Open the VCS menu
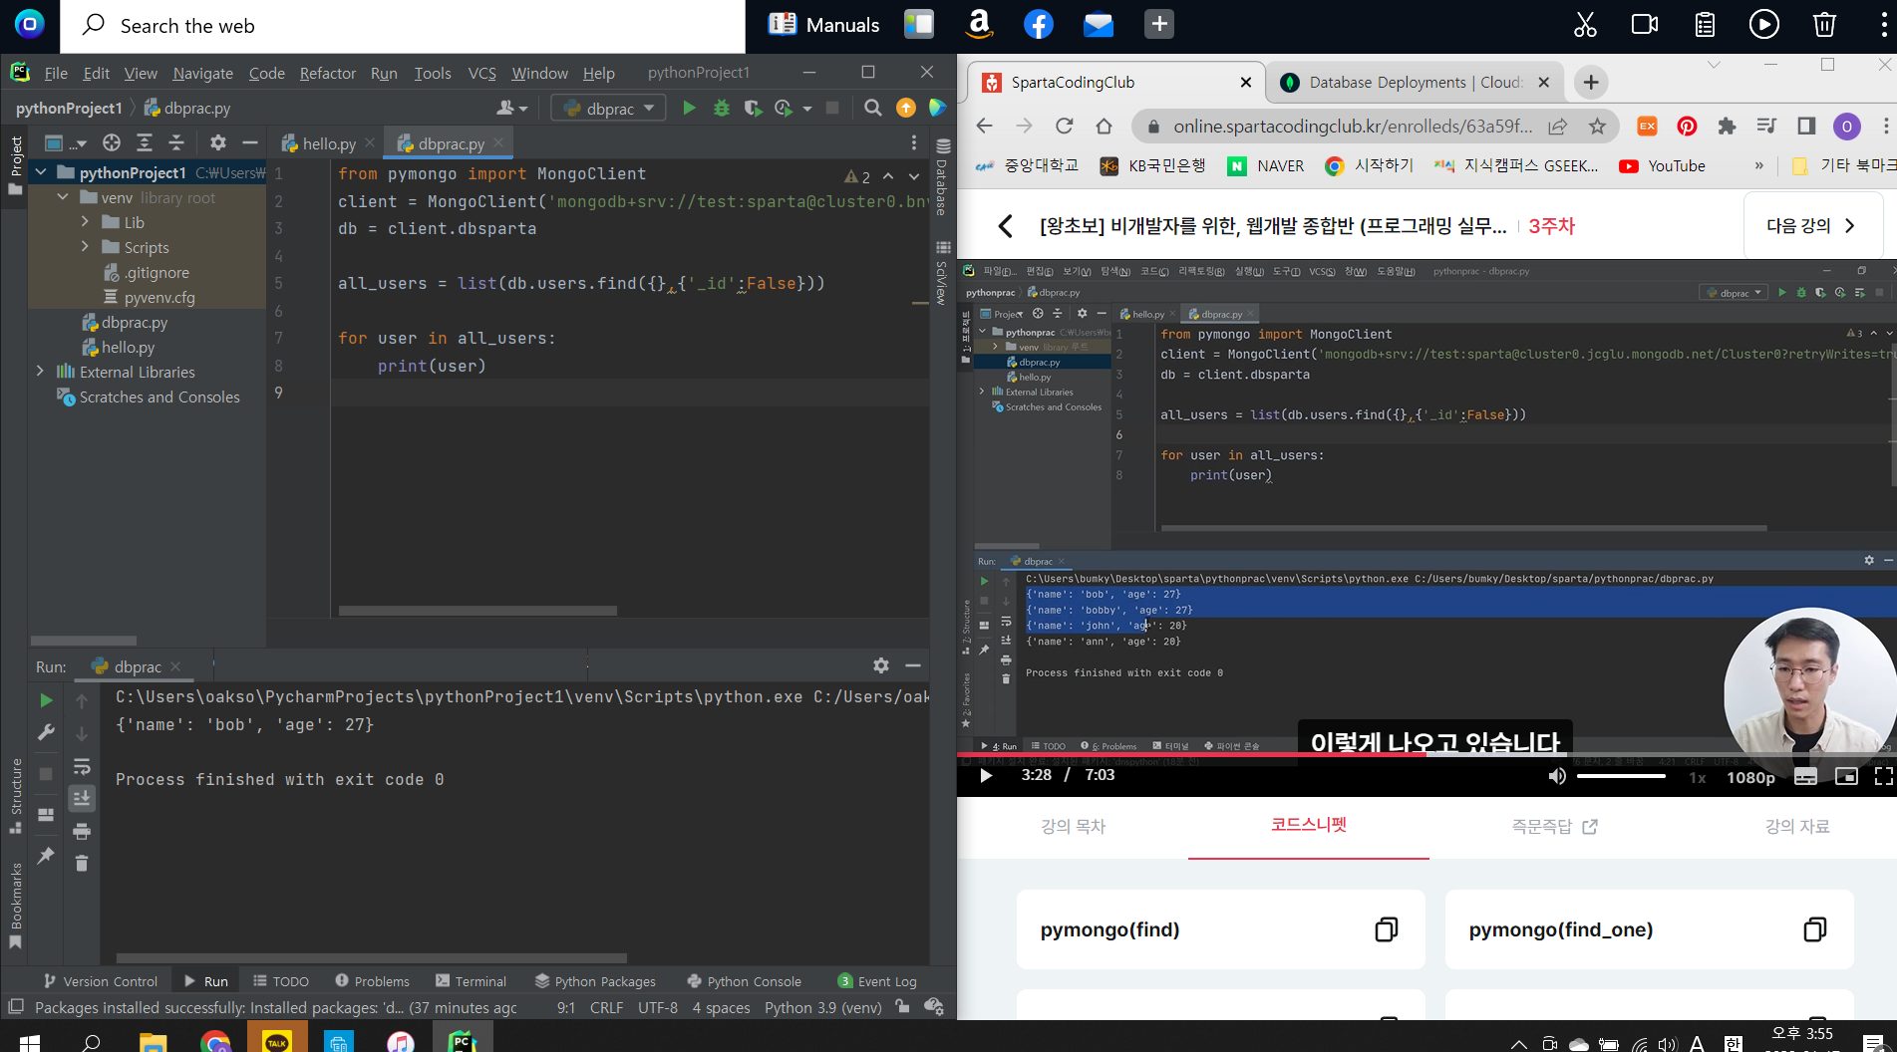The height and width of the screenshot is (1052, 1897). 482,73
